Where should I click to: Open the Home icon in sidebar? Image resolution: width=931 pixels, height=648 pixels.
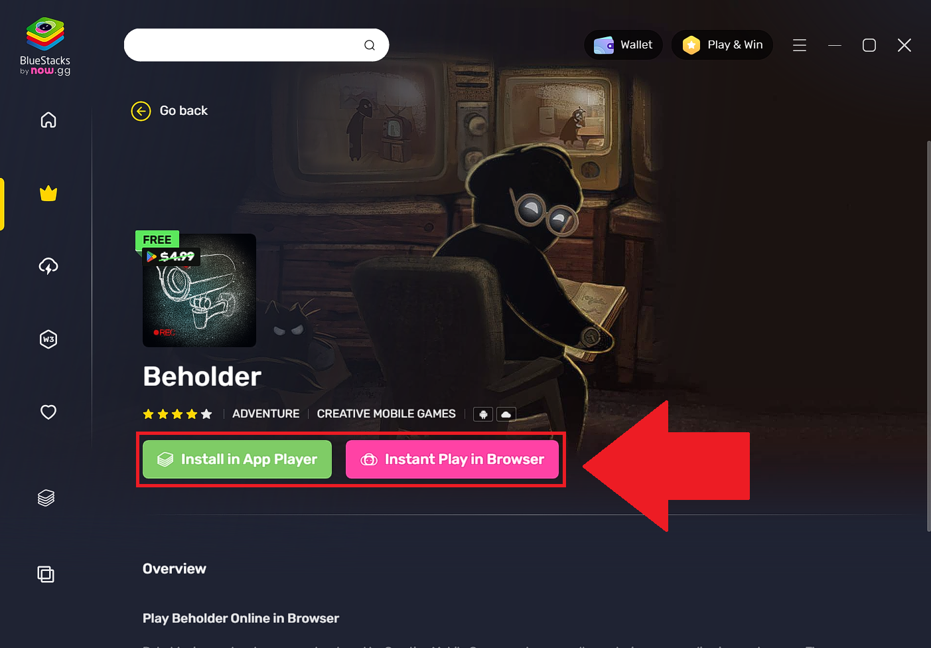(48, 120)
